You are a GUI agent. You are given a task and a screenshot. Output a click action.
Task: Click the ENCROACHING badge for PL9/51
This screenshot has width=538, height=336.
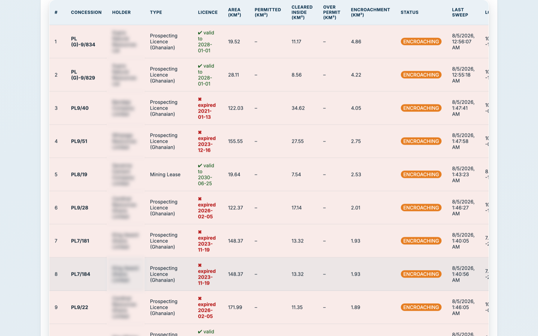coord(421,141)
